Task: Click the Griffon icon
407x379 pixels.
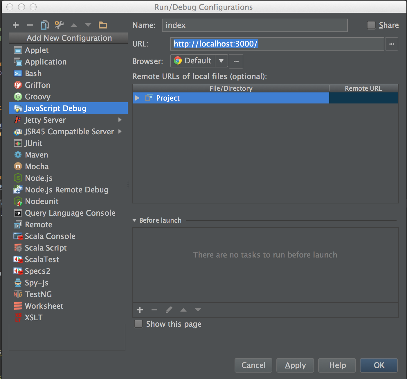Action: pyautogui.click(x=18, y=85)
